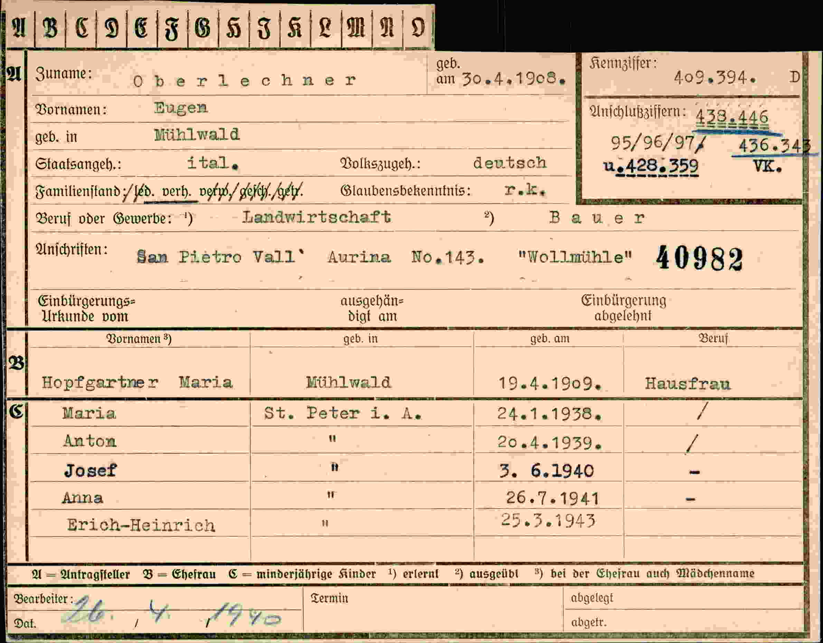Click the 'Vornamen 3)' column header

[139, 339]
